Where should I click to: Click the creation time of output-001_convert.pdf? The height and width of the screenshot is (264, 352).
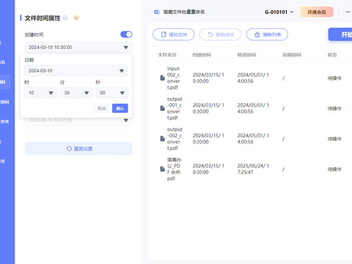(208, 108)
